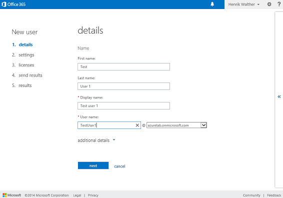
Task: Click the Last name field containing User 1
Action: (x=123, y=86)
